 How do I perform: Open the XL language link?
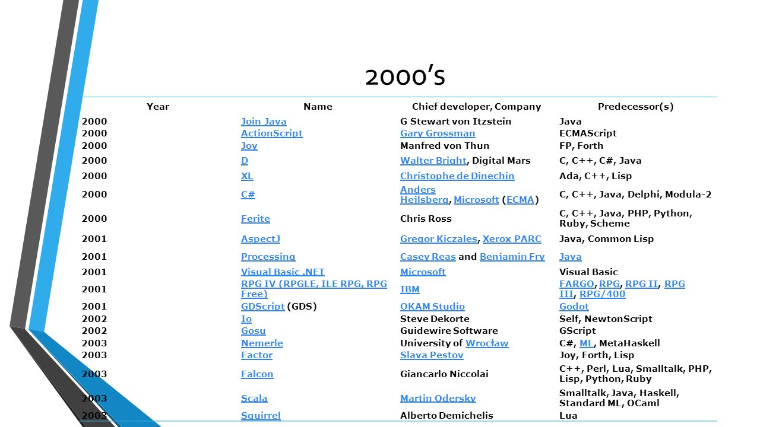tap(247, 176)
